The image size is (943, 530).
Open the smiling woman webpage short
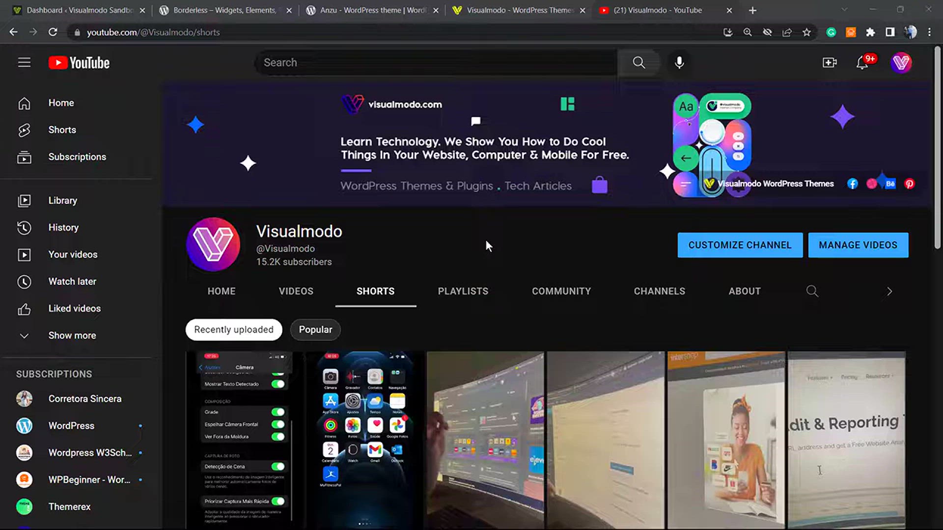click(x=726, y=440)
